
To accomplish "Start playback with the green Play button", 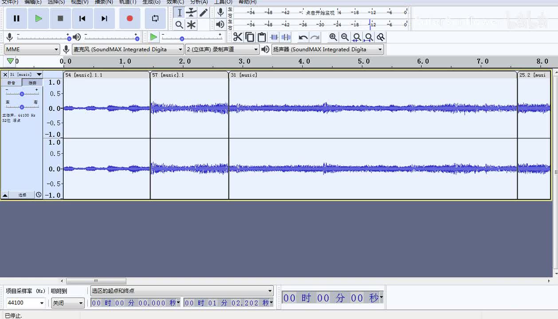I will [x=39, y=18].
